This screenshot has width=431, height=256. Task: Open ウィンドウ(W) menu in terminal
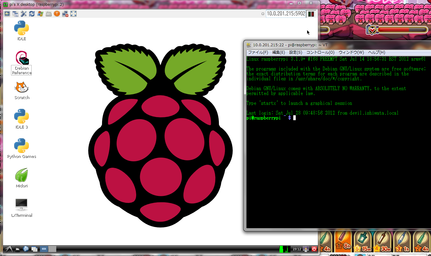click(351, 52)
